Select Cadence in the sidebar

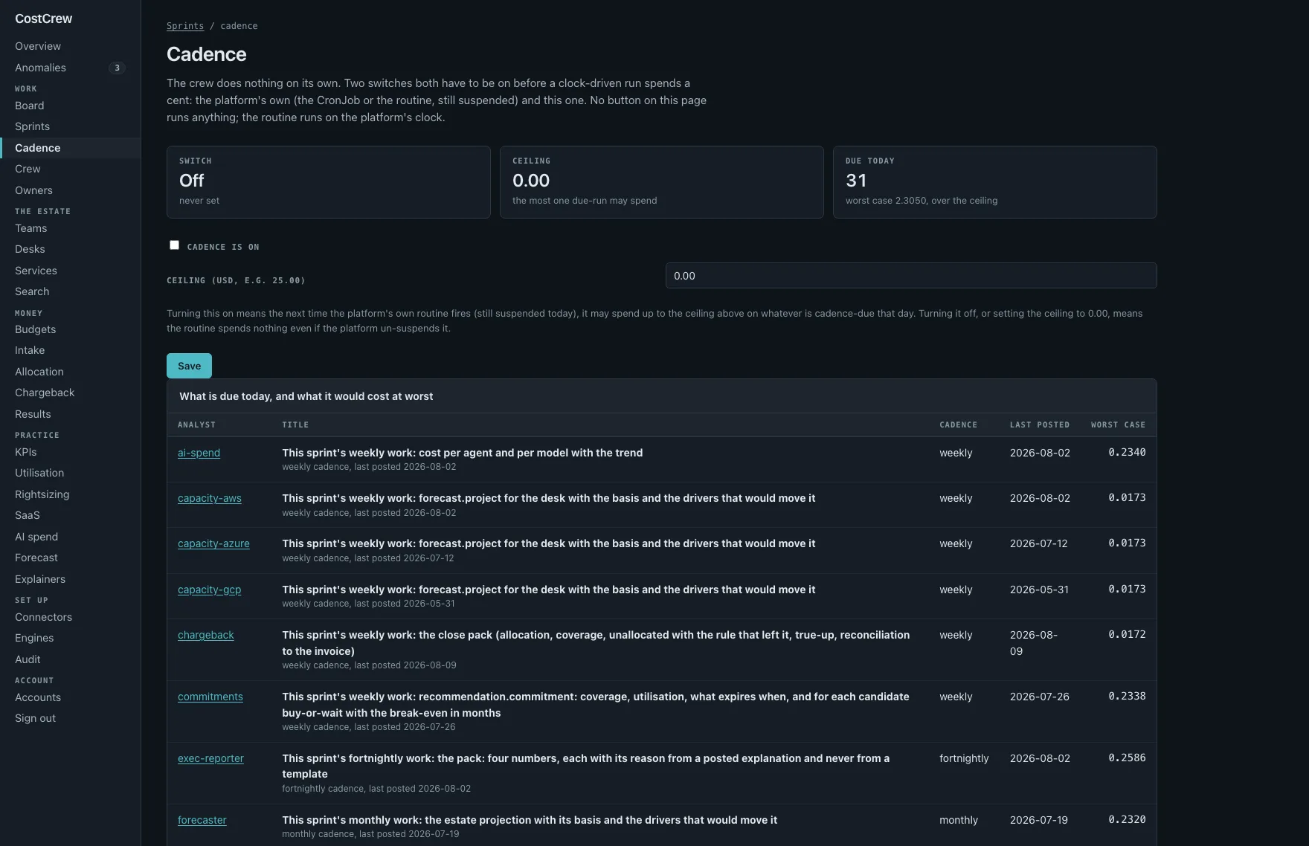(x=70, y=148)
